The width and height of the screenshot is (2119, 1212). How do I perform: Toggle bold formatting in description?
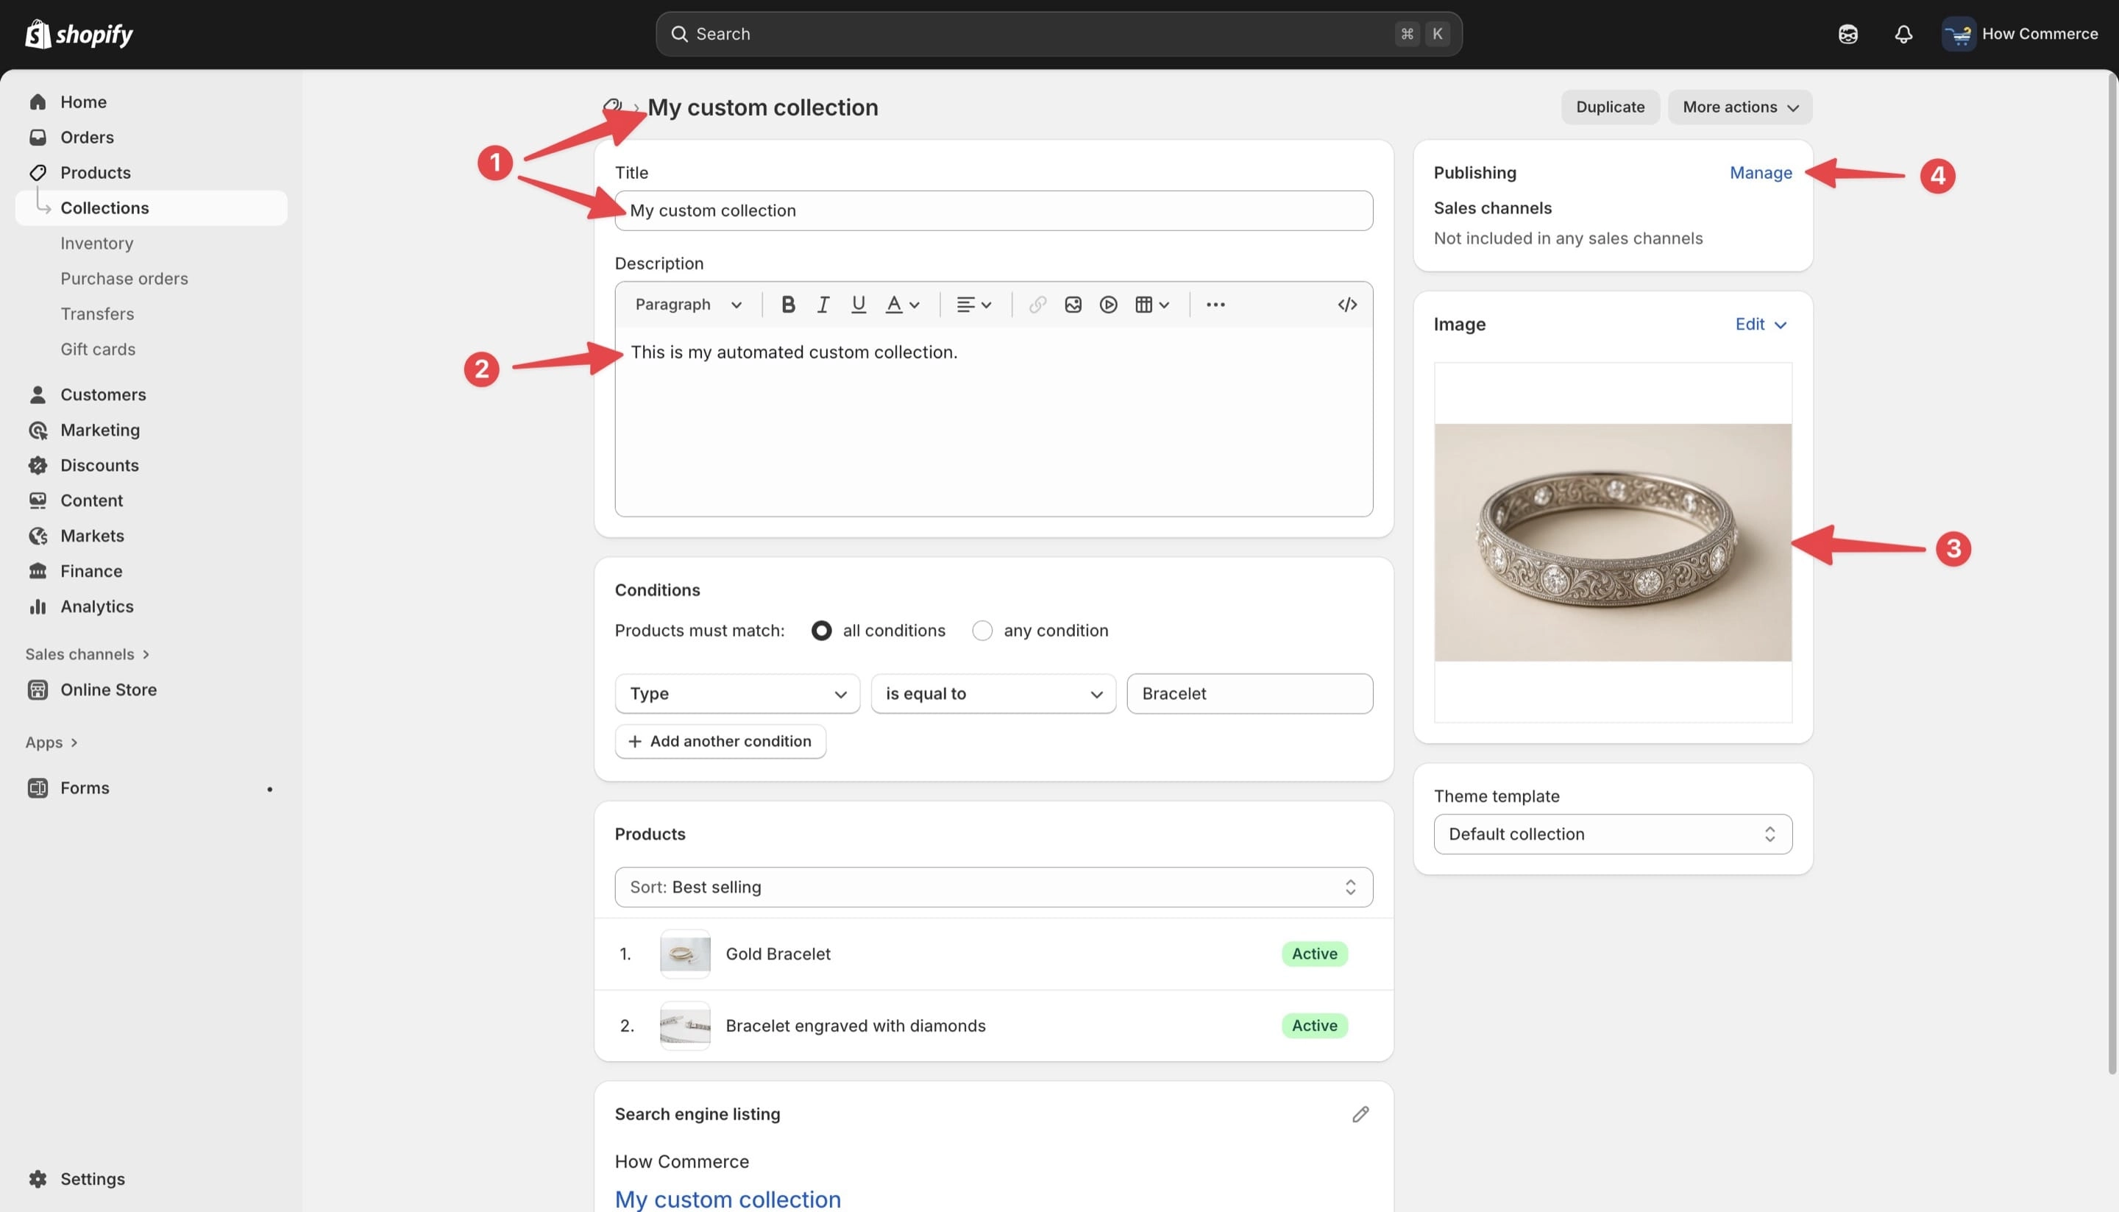click(x=787, y=305)
